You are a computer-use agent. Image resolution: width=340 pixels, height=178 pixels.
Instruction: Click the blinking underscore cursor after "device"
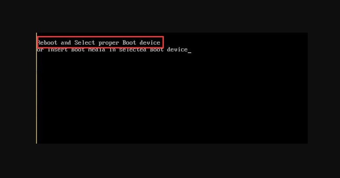pos(190,52)
